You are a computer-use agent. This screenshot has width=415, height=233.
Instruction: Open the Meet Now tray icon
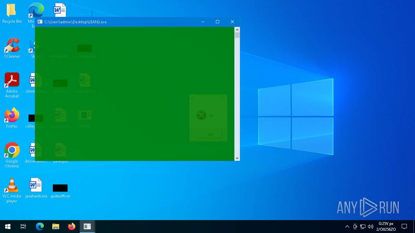(355, 227)
